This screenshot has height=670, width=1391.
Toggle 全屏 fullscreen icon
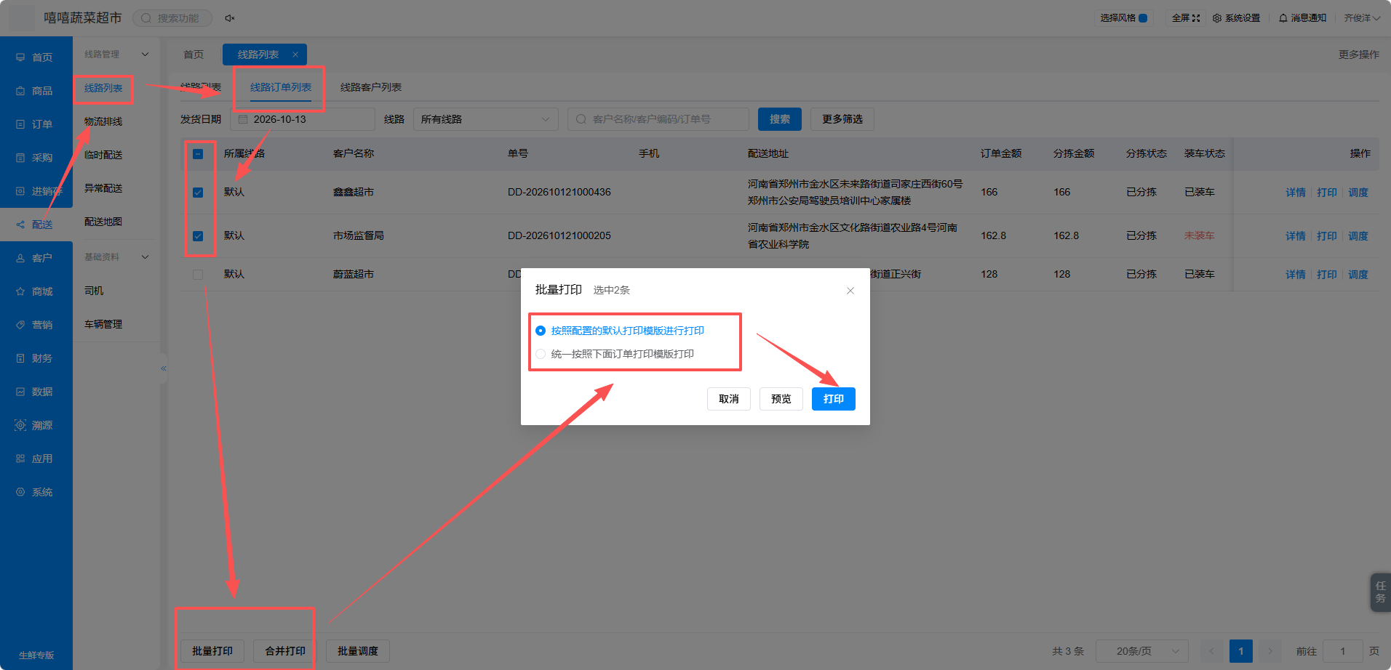[1196, 18]
